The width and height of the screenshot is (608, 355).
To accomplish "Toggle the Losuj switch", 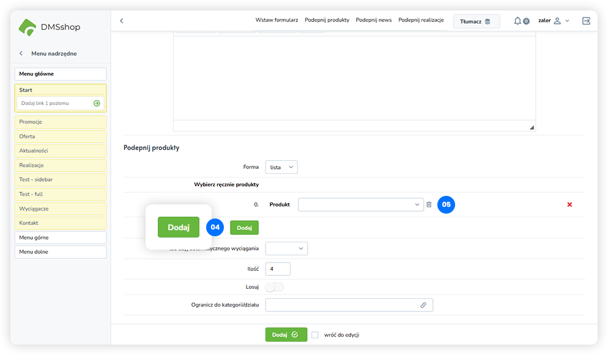I will 275,287.
